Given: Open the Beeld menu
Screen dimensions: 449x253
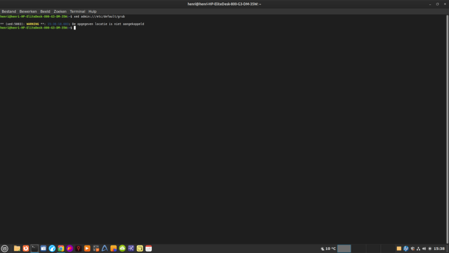Looking at the screenshot, I should pos(45,11).
